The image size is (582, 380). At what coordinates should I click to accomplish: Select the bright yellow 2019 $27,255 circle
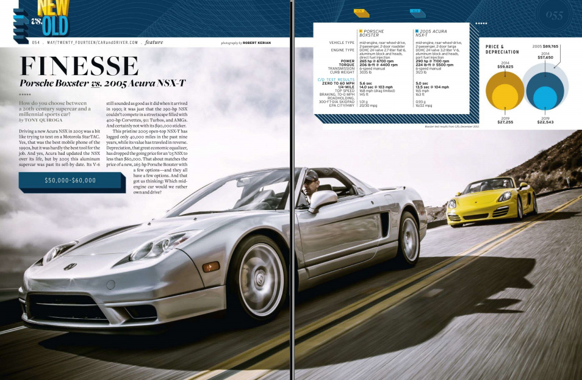(505, 95)
